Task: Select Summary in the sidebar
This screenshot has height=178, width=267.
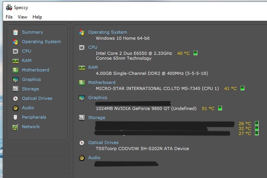Action: 33,32
